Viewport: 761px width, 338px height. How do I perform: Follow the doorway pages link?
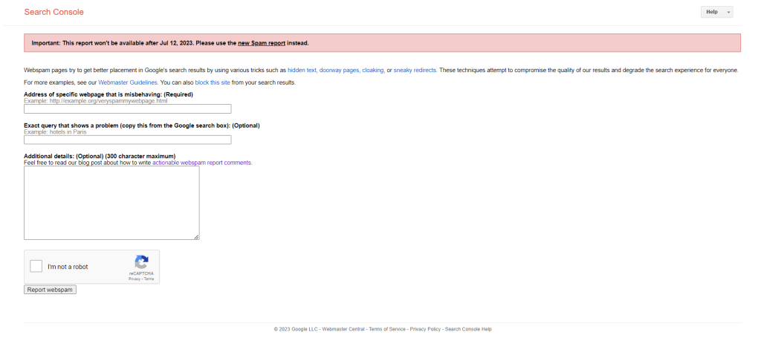(339, 71)
